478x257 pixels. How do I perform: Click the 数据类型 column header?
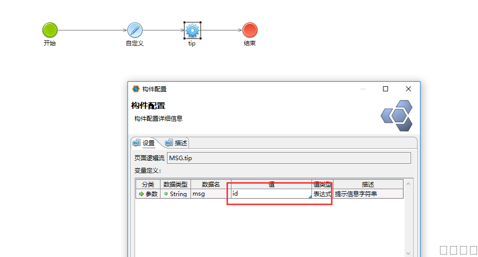(175, 184)
